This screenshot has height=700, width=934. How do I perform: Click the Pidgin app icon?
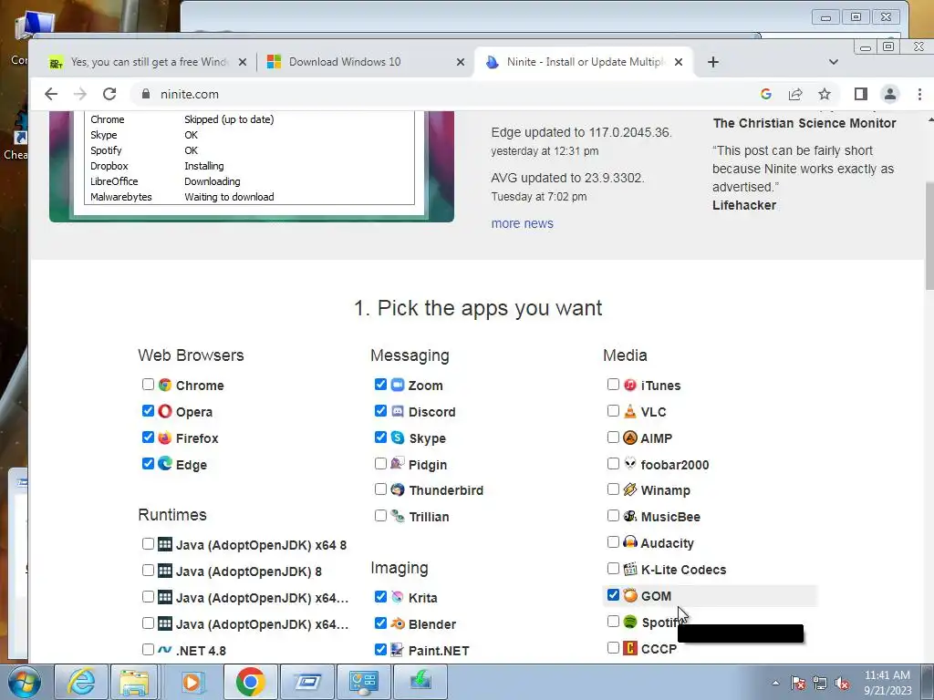click(x=398, y=464)
